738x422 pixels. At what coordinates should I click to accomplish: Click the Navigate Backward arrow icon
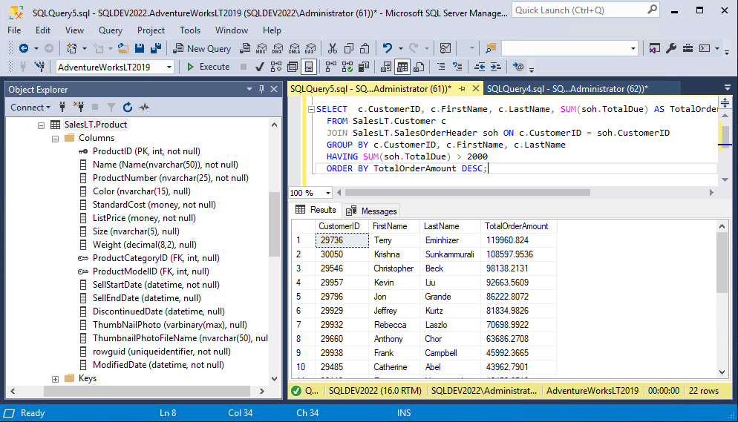(24, 48)
